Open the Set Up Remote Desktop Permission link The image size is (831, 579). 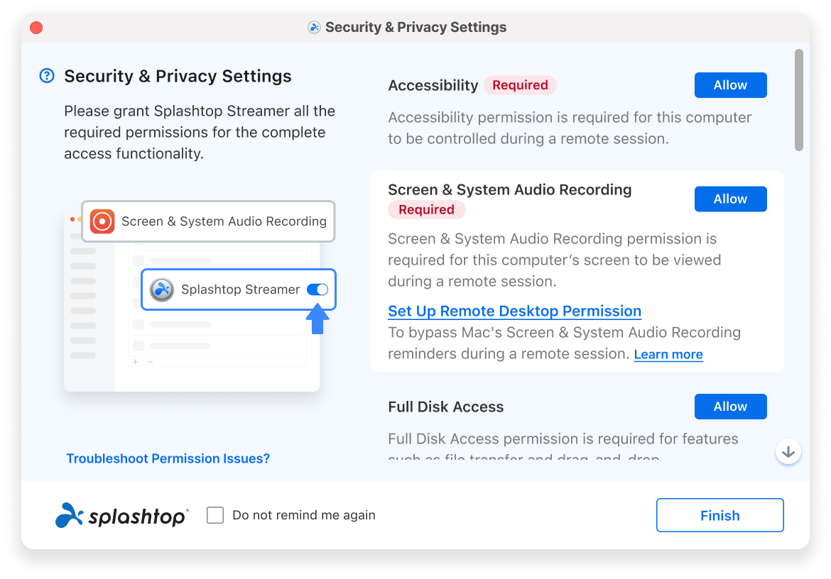514,311
